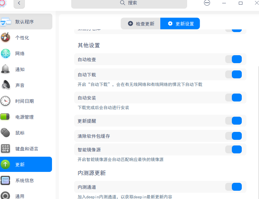Screen dimensions: 259x199
Task: Click the control center logo icon
Action: tap(2, 3)
